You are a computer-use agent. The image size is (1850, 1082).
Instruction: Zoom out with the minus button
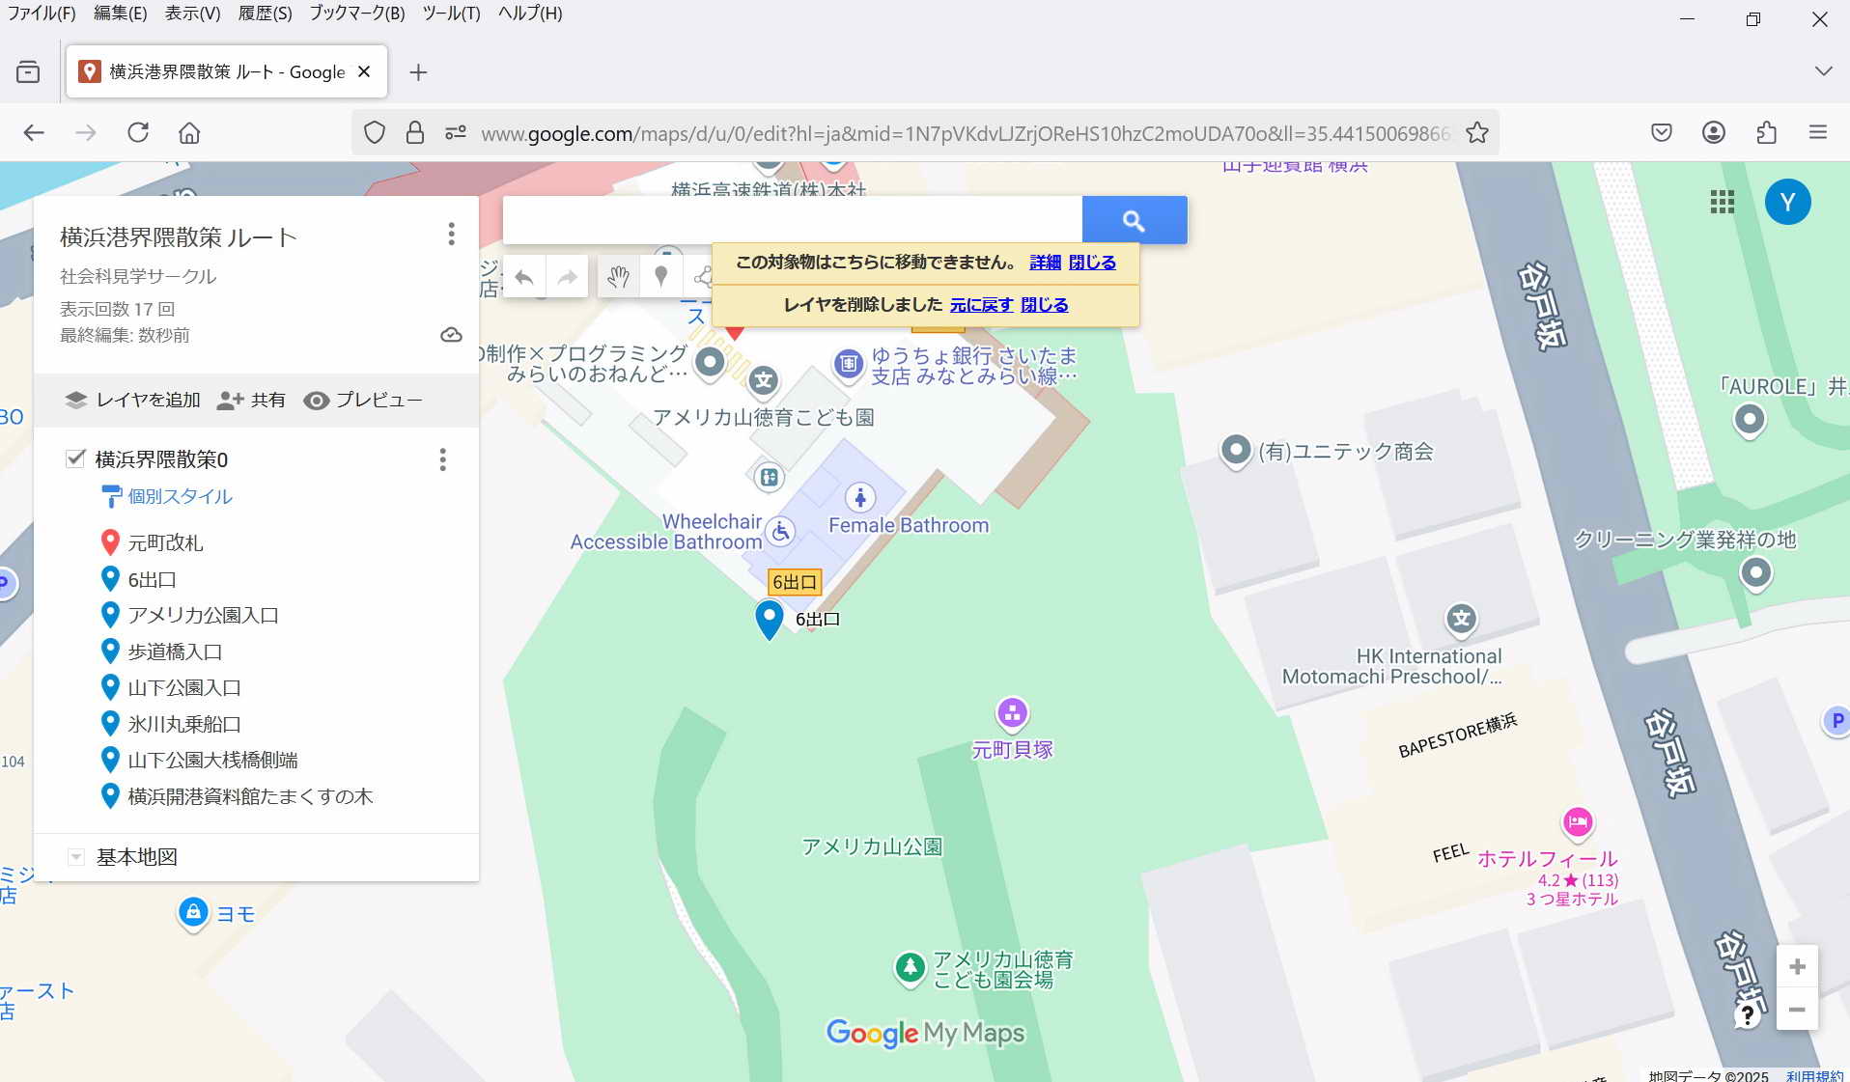coord(1796,1010)
